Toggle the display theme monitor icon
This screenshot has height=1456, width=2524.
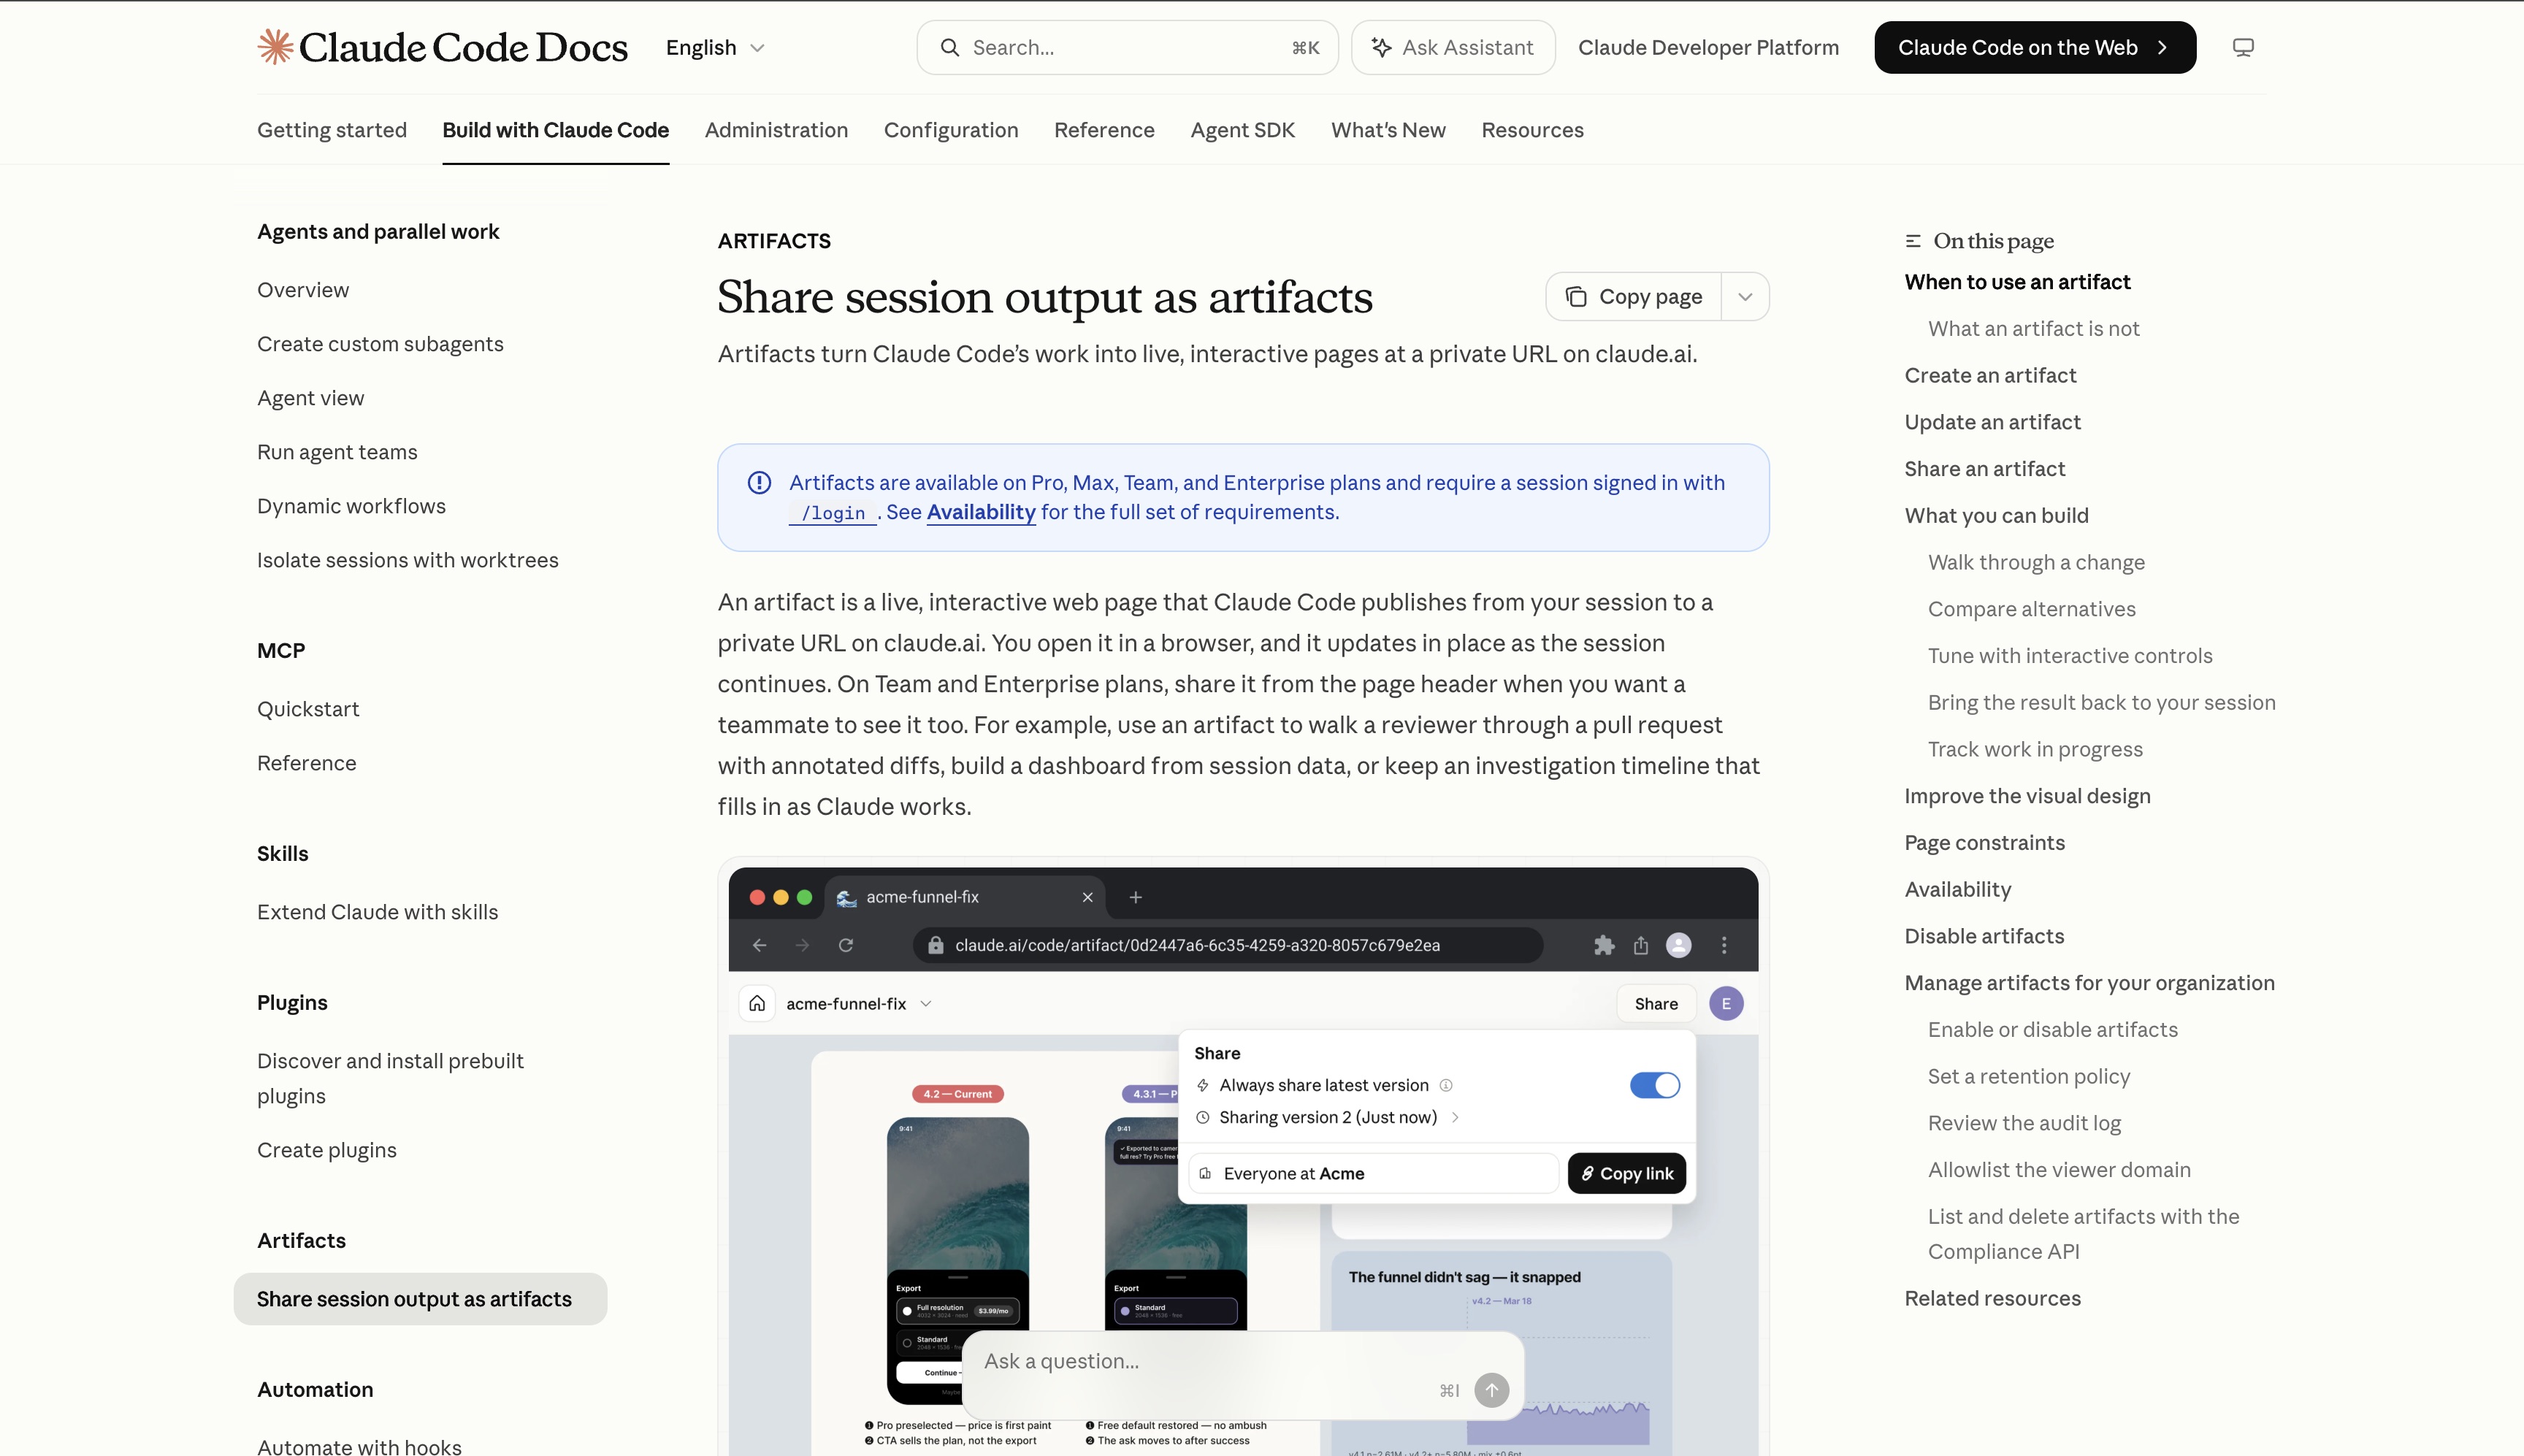2243,47
